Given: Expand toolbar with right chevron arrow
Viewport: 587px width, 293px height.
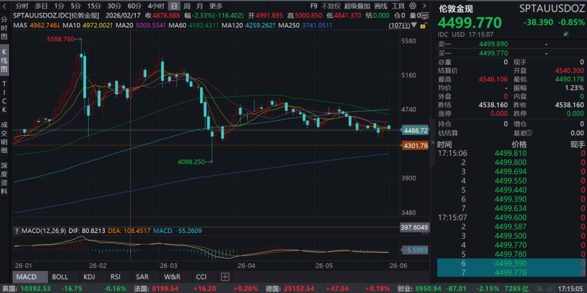Looking at the screenshot, I should (x=424, y=6).
